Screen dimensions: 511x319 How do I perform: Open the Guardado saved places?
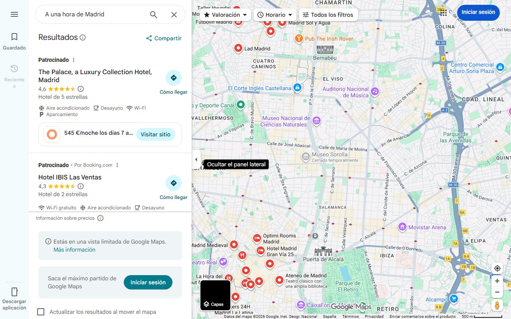[x=14, y=41]
